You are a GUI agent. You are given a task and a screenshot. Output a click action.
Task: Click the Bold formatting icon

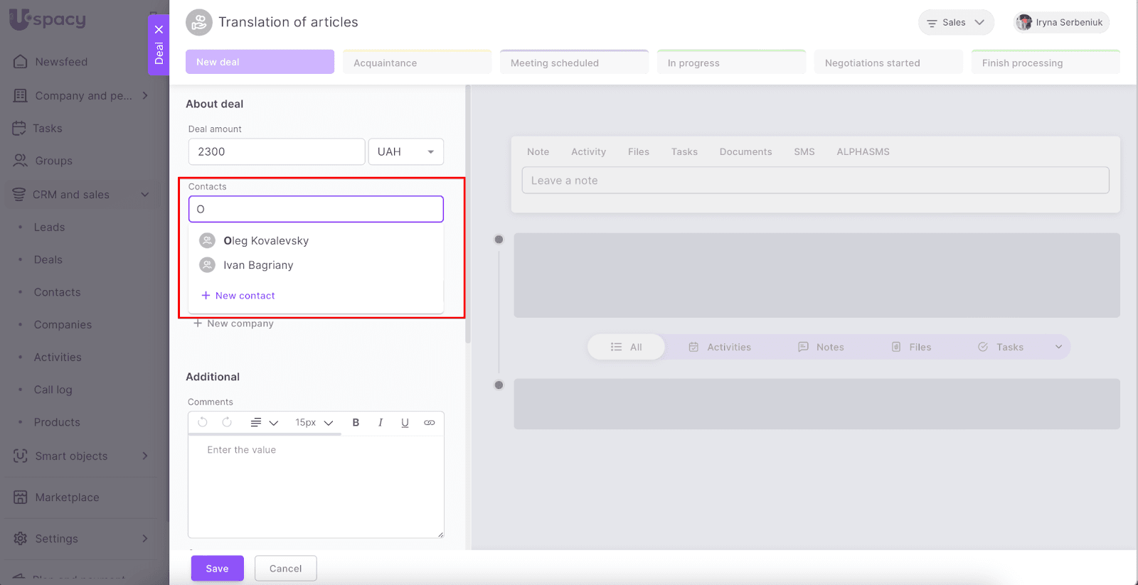point(356,422)
